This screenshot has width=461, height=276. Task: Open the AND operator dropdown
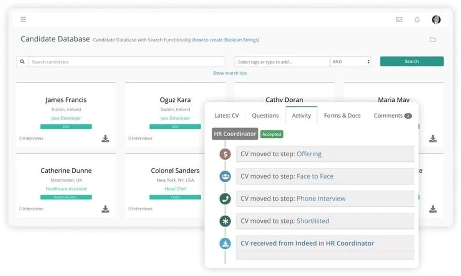click(351, 62)
